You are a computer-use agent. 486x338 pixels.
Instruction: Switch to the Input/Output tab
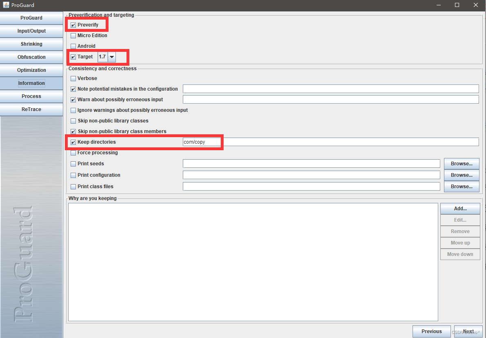(31, 31)
